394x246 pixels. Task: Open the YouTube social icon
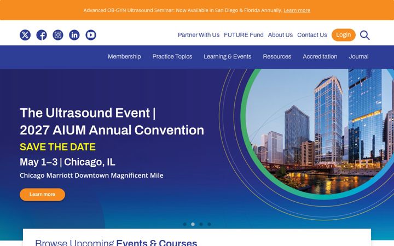(x=91, y=35)
